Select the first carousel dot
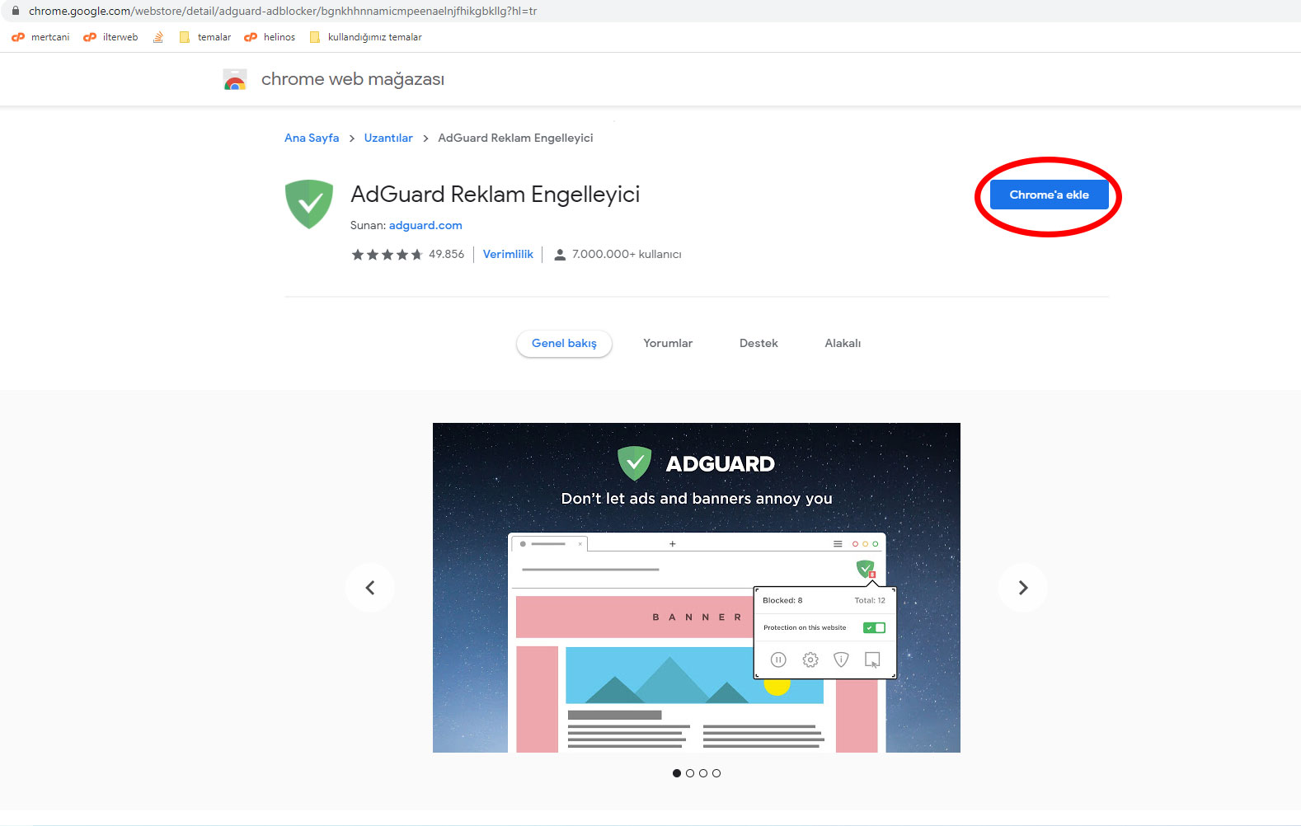The width and height of the screenshot is (1301, 826). [677, 773]
